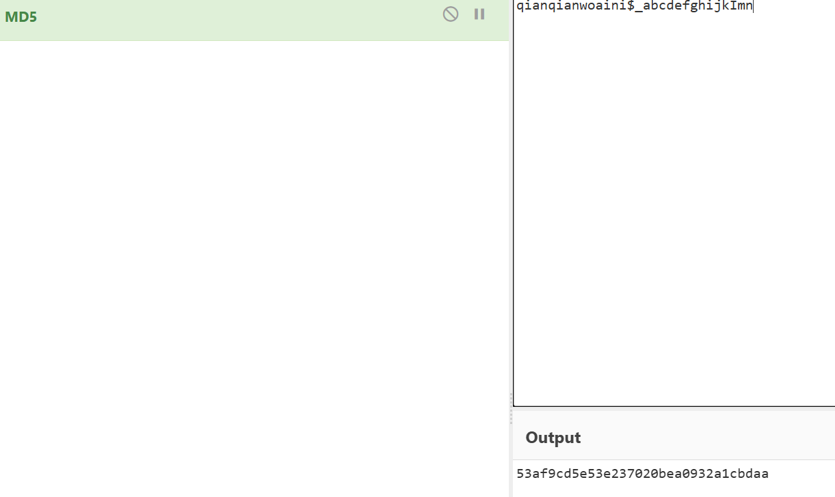Click the bottom border of the input box
Image resolution: width=835 pixels, height=497 pixels.
coord(674,406)
